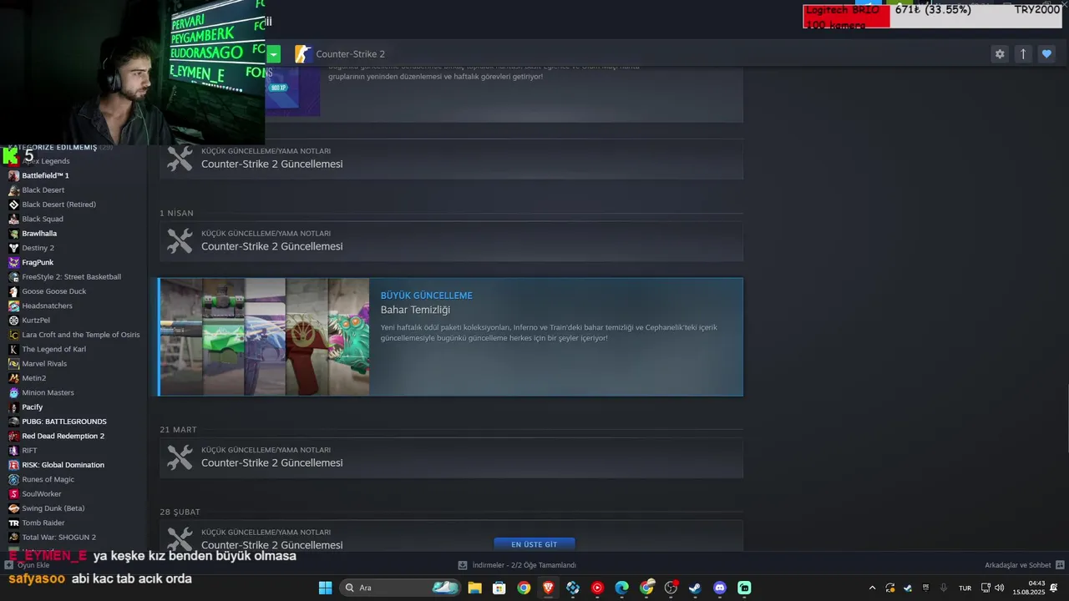Open Arkadaşlar ve Sohbet panel
Viewport: 1069px width, 601px height.
(1024, 565)
